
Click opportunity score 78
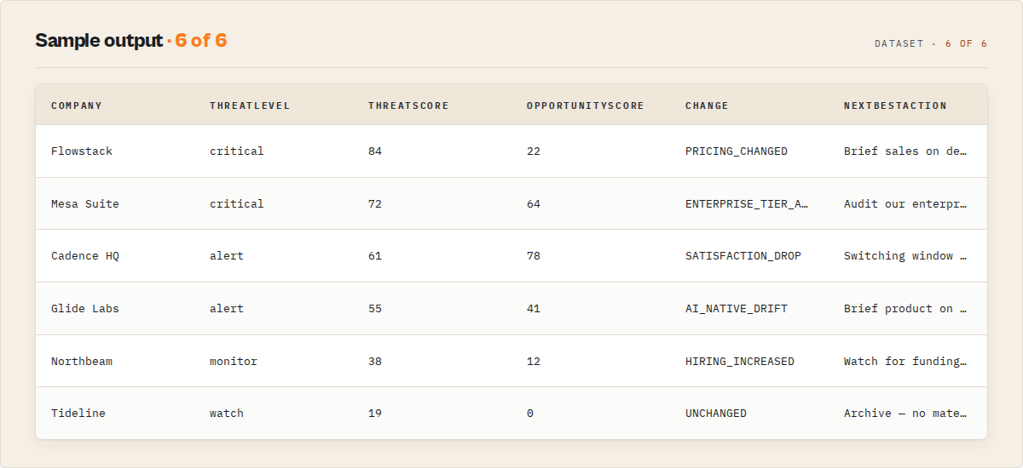point(534,256)
